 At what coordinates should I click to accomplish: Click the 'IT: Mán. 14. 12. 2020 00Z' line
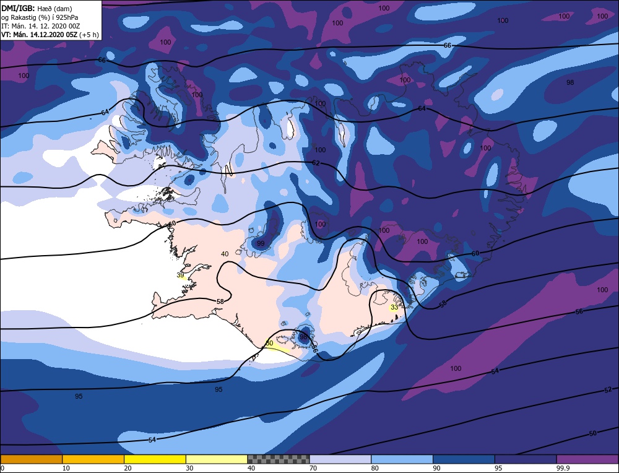(41, 26)
